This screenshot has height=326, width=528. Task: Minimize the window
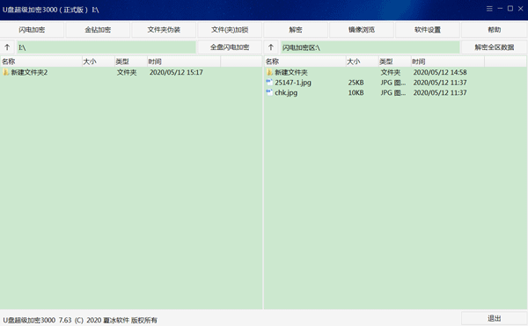(500, 9)
